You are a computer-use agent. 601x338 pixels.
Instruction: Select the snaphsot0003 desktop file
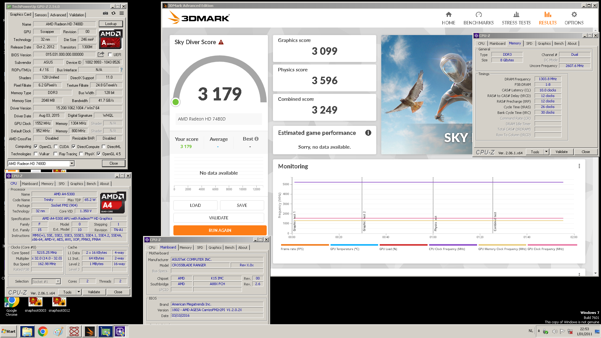[35, 305]
